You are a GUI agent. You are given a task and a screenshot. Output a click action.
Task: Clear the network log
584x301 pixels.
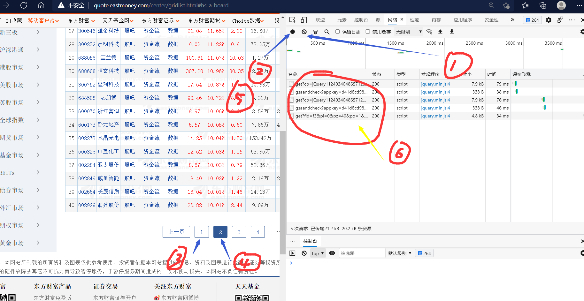[304, 32]
